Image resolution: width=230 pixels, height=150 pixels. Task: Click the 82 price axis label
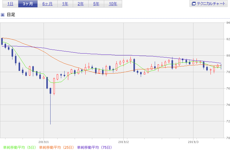click(x=228, y=39)
